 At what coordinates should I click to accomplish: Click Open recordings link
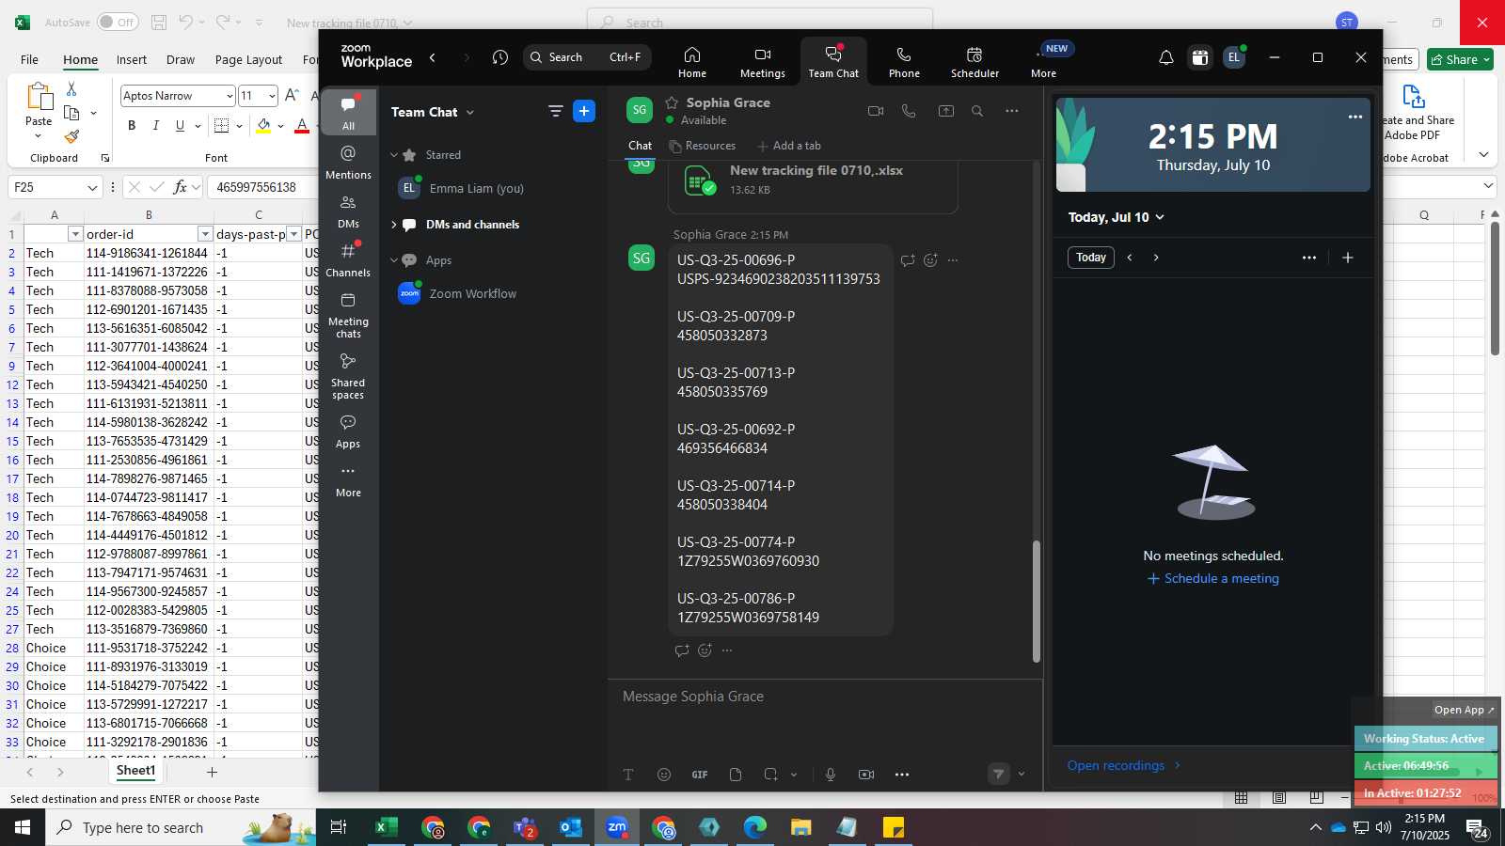(x=1124, y=765)
